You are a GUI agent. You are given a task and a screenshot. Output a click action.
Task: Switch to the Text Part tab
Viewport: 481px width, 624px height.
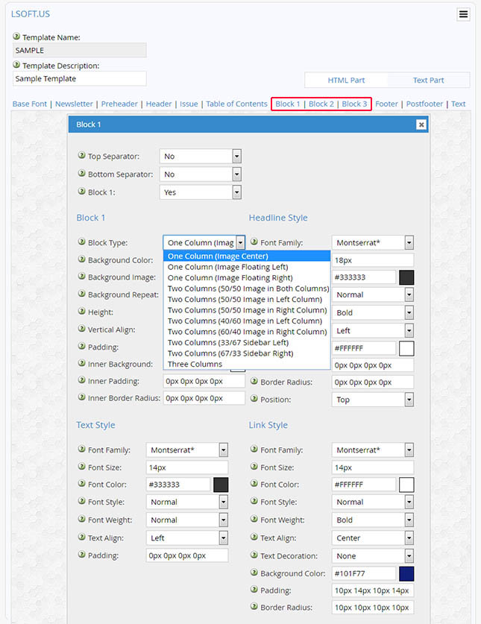(428, 80)
